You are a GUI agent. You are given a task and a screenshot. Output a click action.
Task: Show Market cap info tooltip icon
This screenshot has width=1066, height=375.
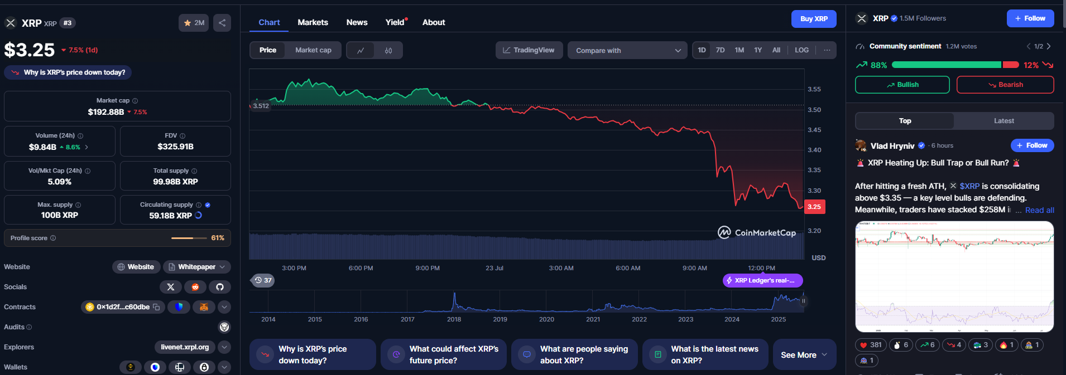135,101
